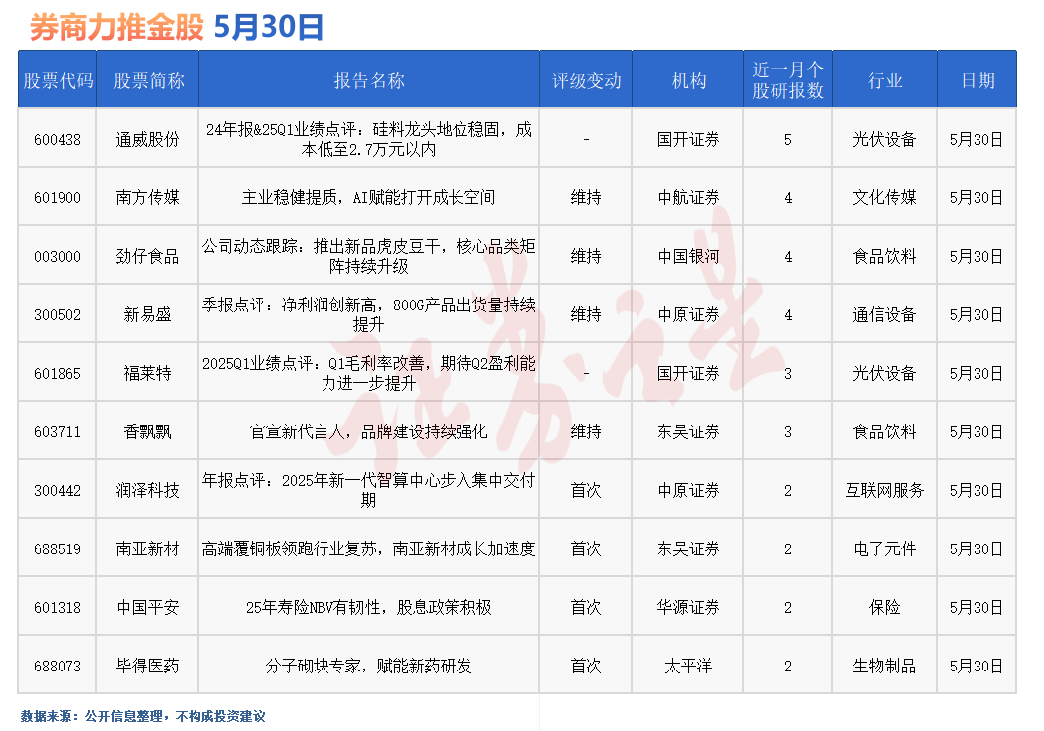Select stock code 688073

point(58,667)
